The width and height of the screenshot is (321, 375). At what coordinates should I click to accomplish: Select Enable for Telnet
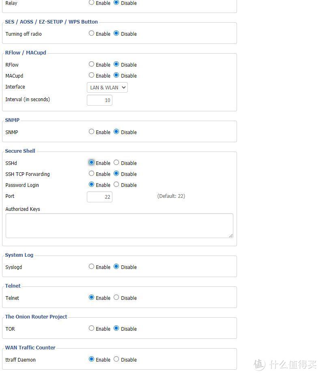[91, 297]
